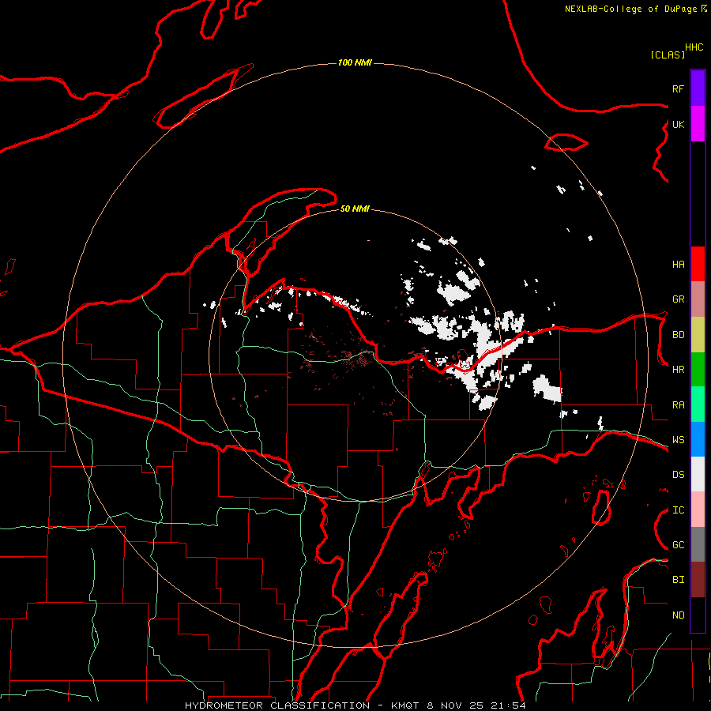The width and height of the screenshot is (711, 711).
Task: Click the UK legend label
Action: (x=678, y=124)
